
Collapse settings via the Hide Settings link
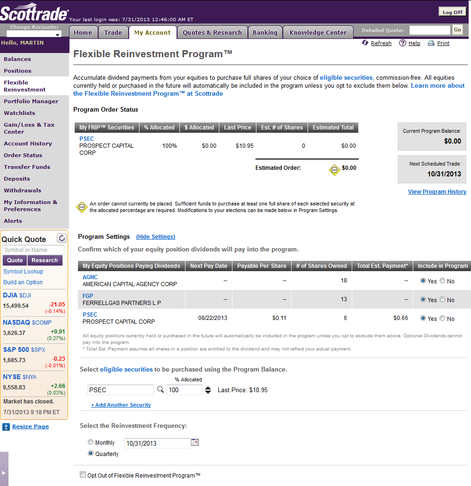pos(155,237)
